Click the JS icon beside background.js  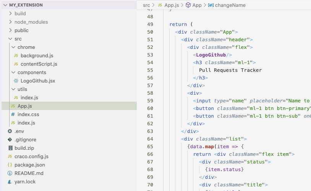(x=16, y=56)
